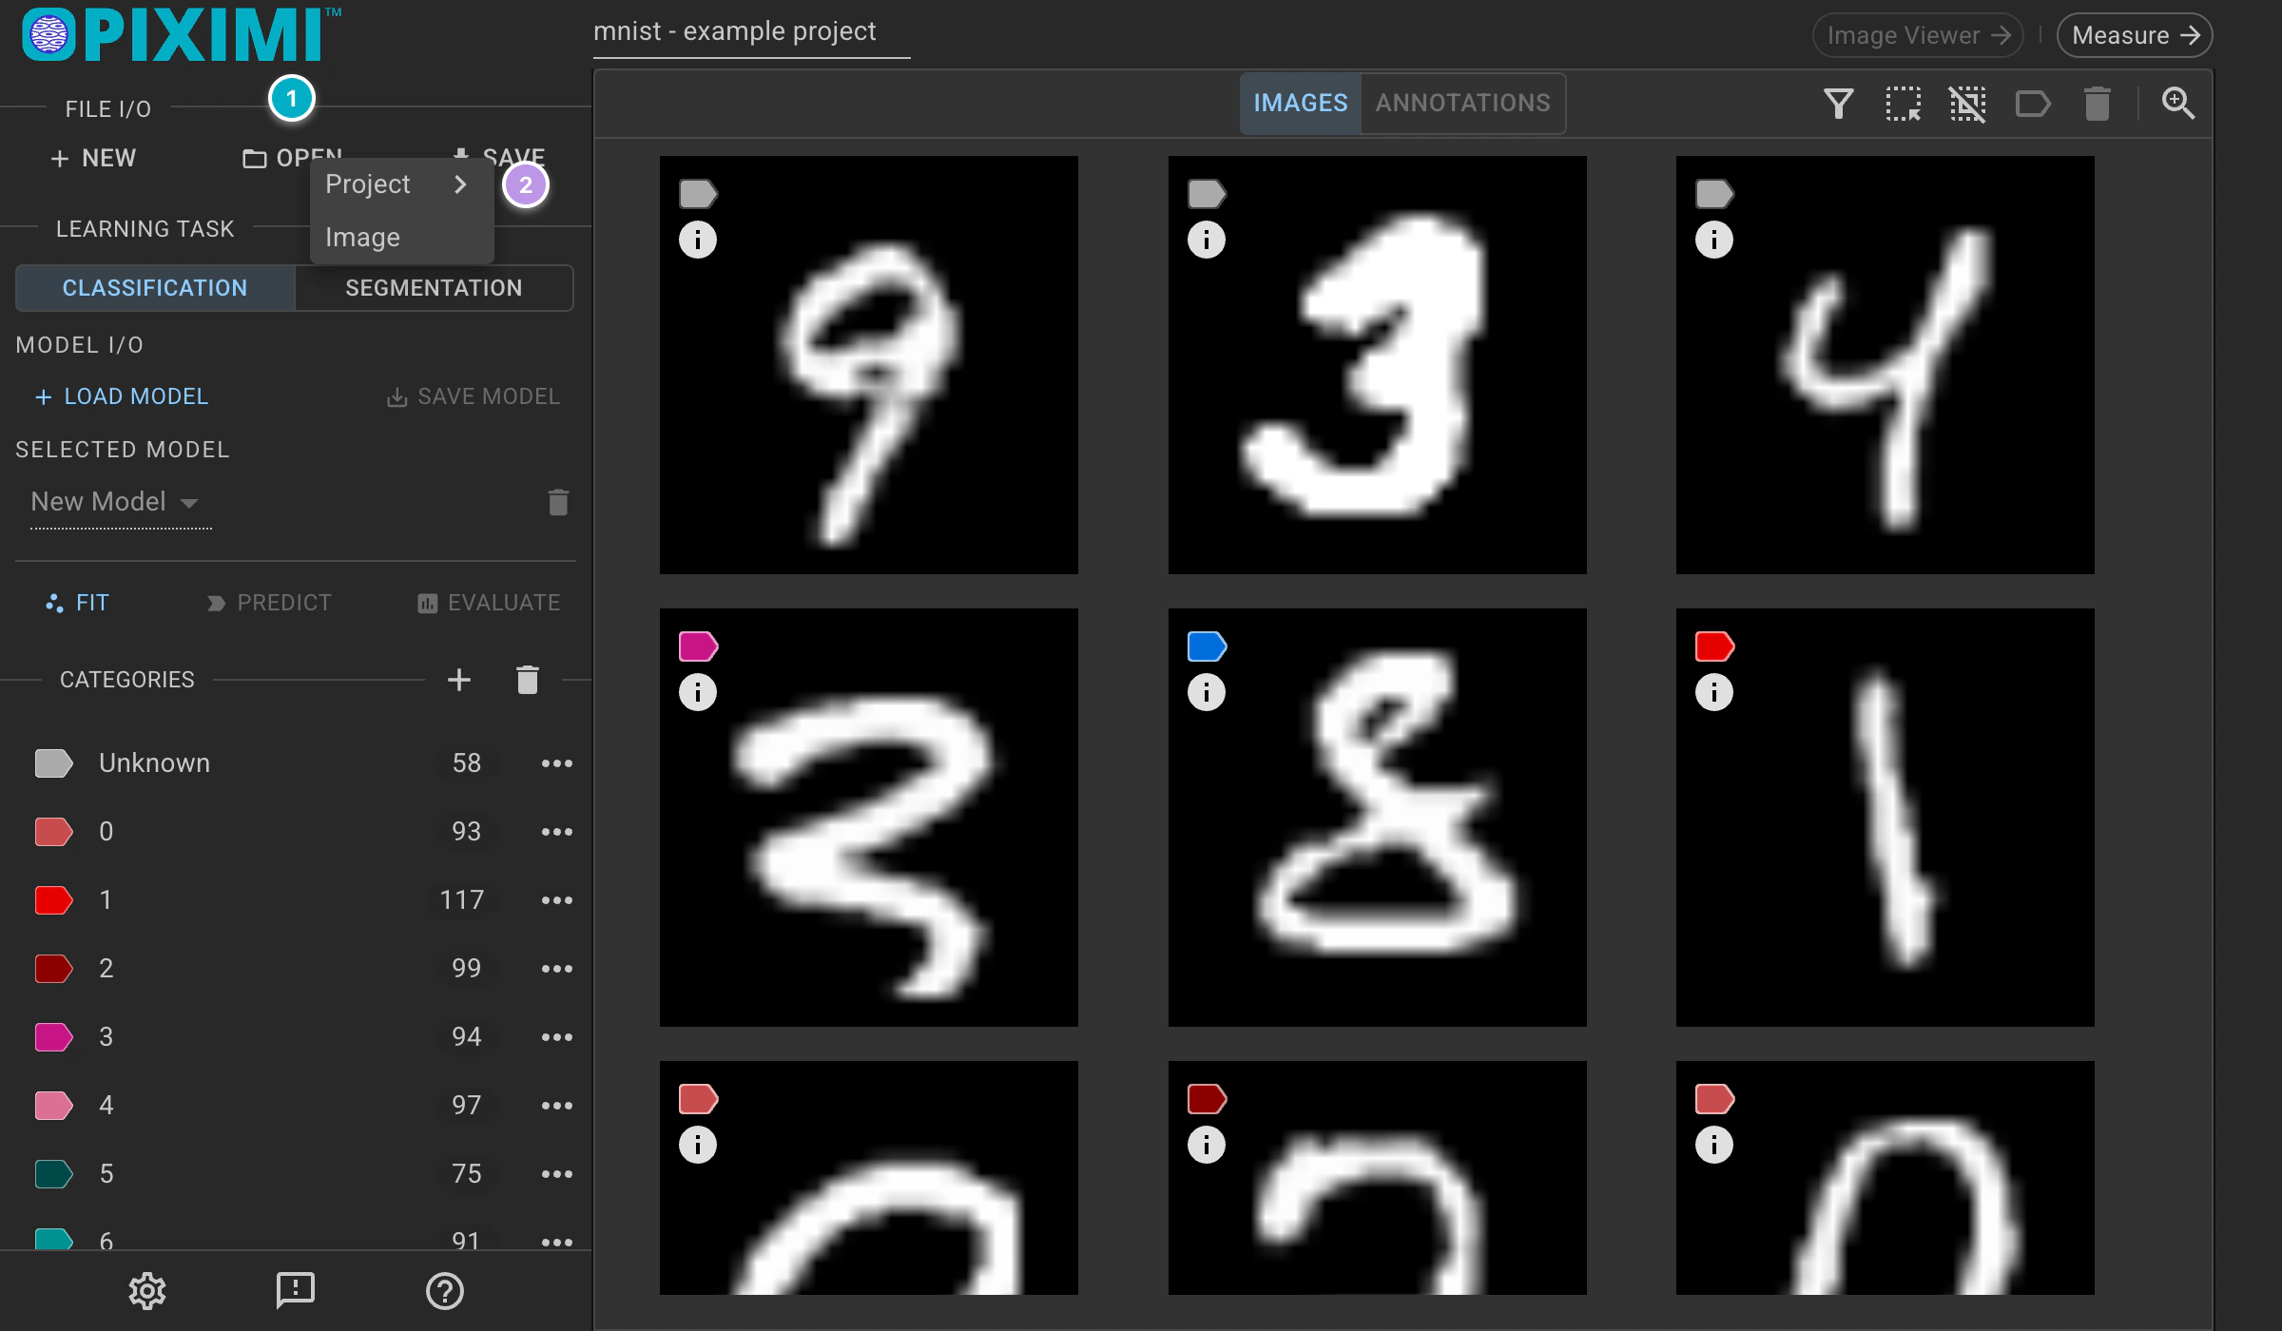Open options menu for category 0
The image size is (2282, 1331).
point(556,832)
